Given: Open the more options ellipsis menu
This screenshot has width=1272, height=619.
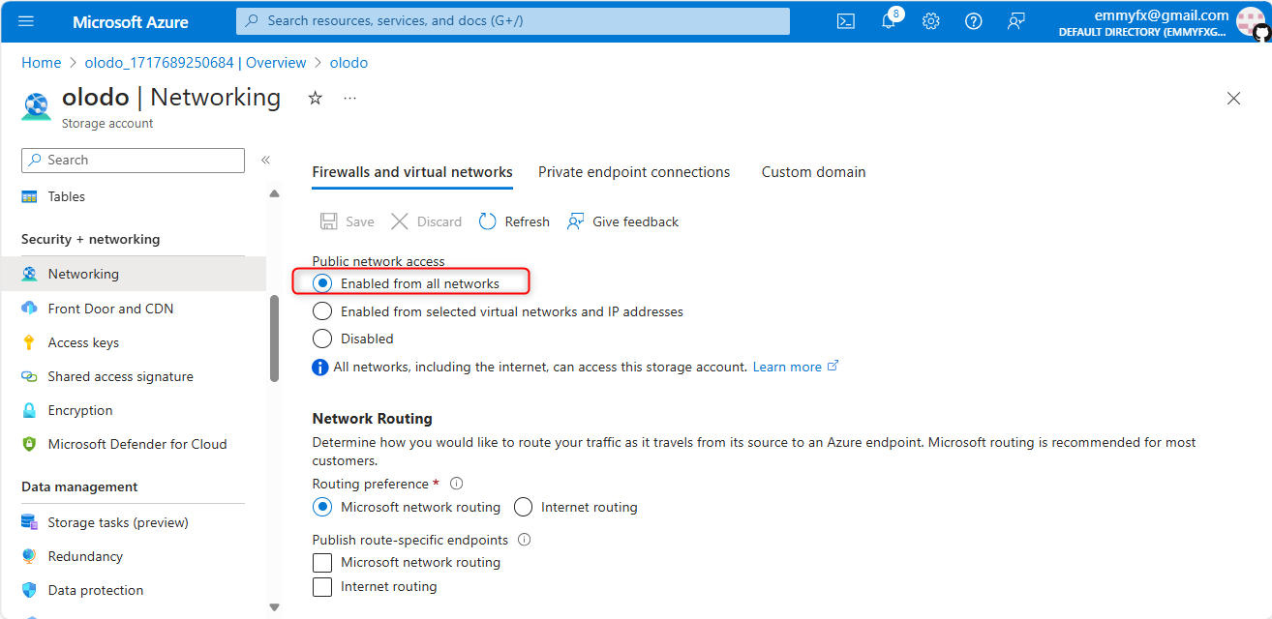Looking at the screenshot, I should click(x=349, y=98).
